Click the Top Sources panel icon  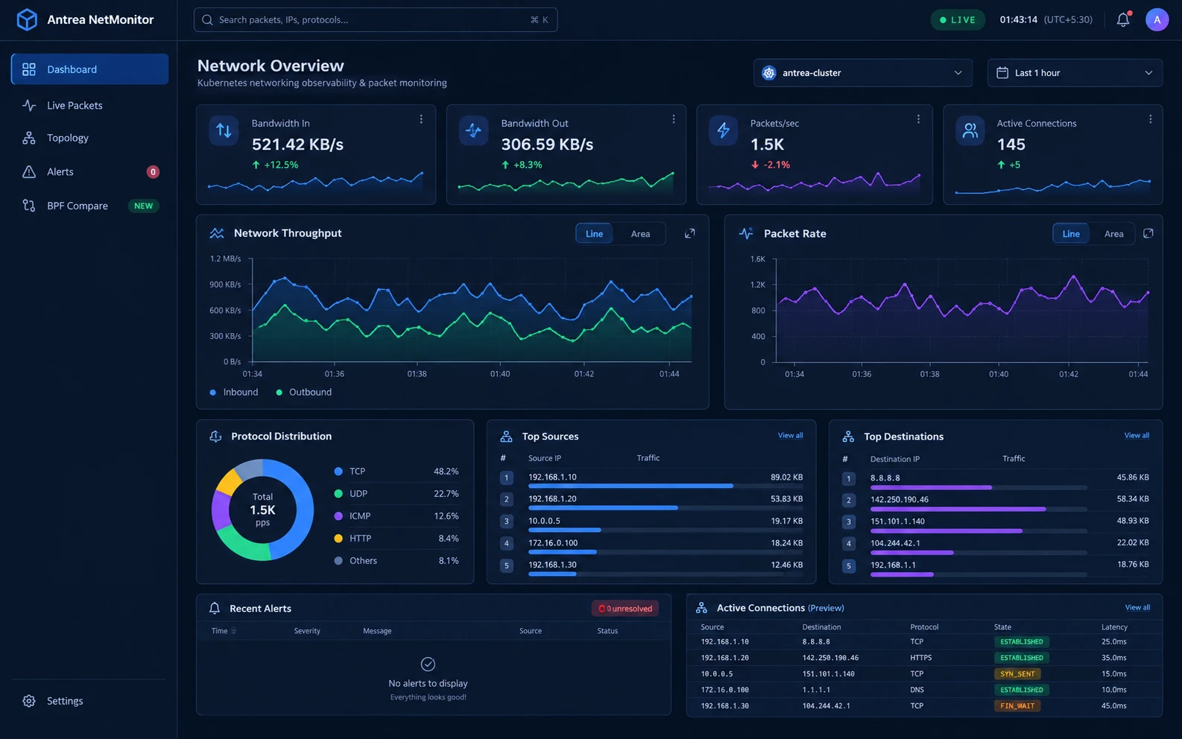[506, 437]
